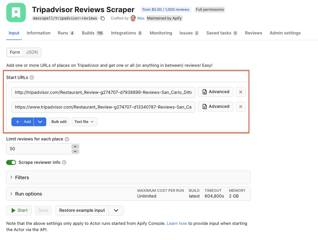This screenshot has height=240, width=318.
Task: Decrease the review limit with down stepper
Action: (x=75, y=152)
